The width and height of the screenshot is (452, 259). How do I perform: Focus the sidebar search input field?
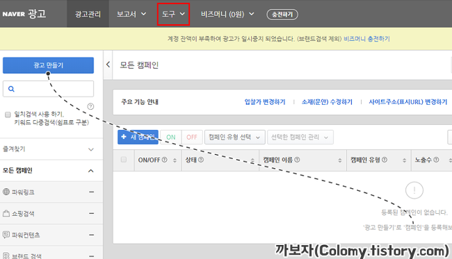(48, 89)
